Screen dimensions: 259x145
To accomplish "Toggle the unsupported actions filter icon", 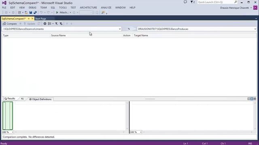I will point(61,24).
